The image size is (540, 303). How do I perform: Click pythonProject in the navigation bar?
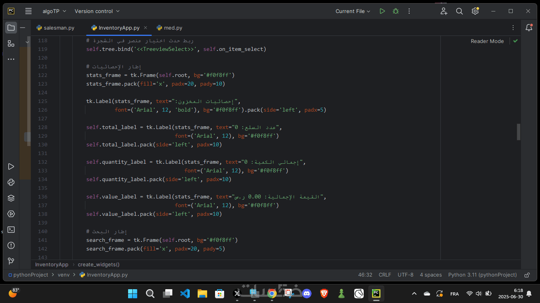click(x=30, y=275)
